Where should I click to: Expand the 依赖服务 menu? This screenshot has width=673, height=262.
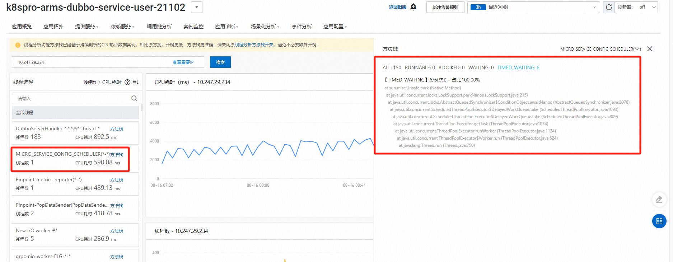122,27
